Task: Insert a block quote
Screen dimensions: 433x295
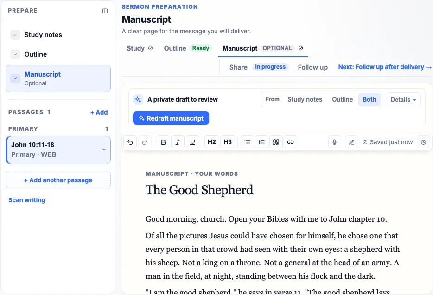Action: [x=276, y=142]
